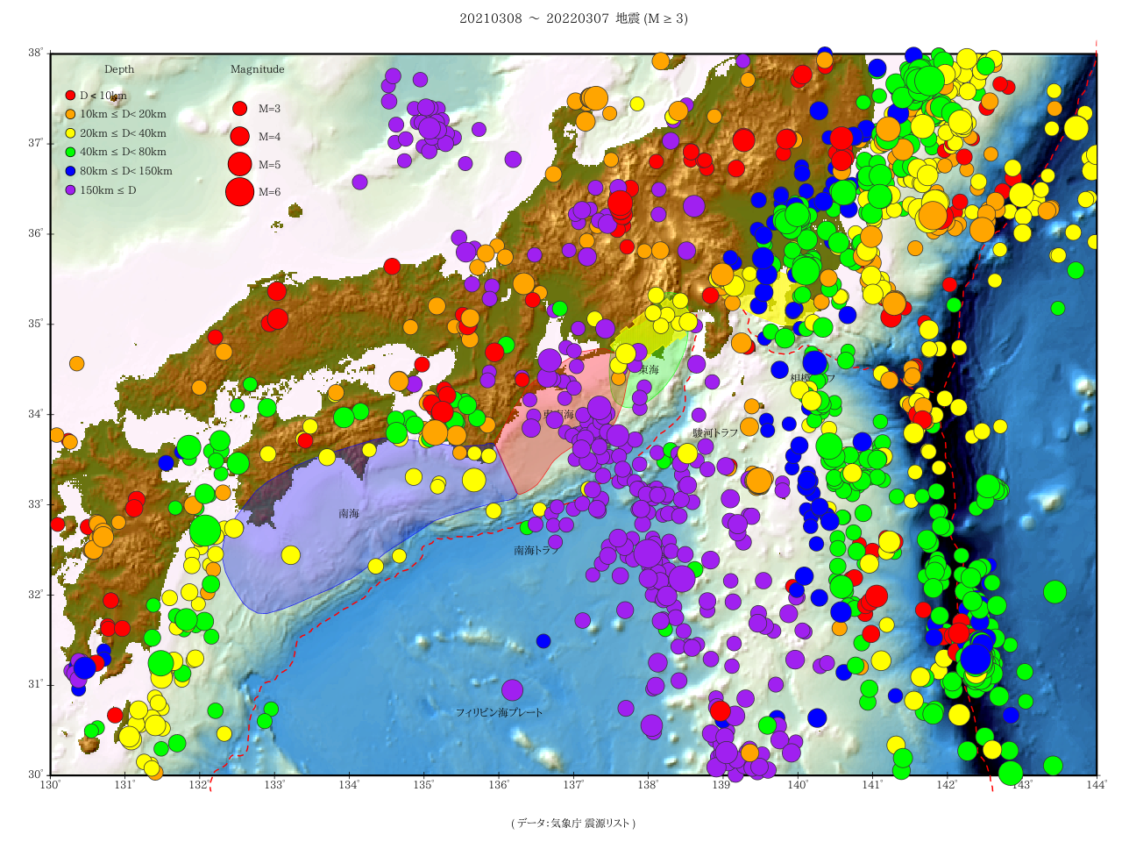Click the 140° longitude axis label

coord(798,786)
